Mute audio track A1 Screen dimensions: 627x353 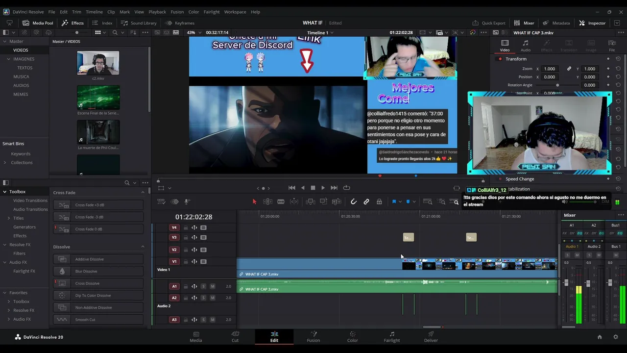(212, 286)
